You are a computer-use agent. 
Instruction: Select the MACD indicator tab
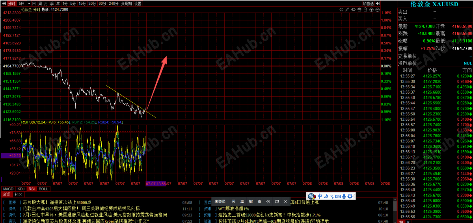pyautogui.click(x=8, y=189)
